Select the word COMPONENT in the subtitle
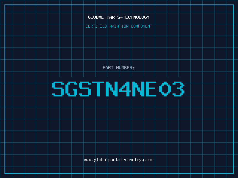 pos(142,26)
